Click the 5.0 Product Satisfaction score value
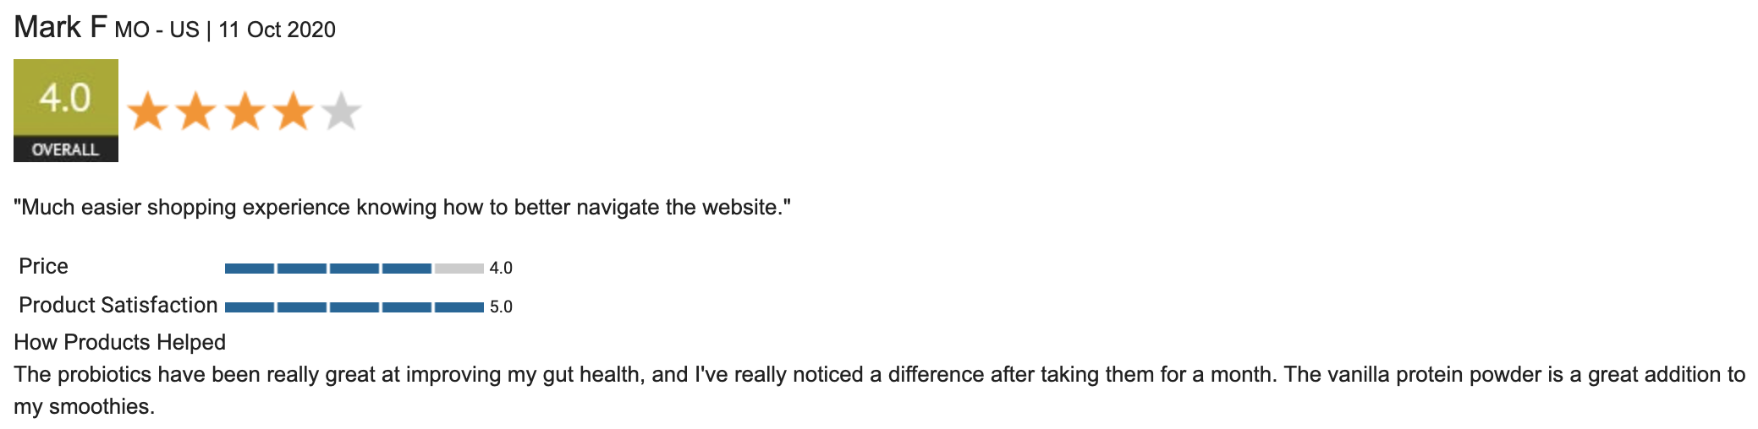This screenshot has width=1758, height=429. click(501, 307)
